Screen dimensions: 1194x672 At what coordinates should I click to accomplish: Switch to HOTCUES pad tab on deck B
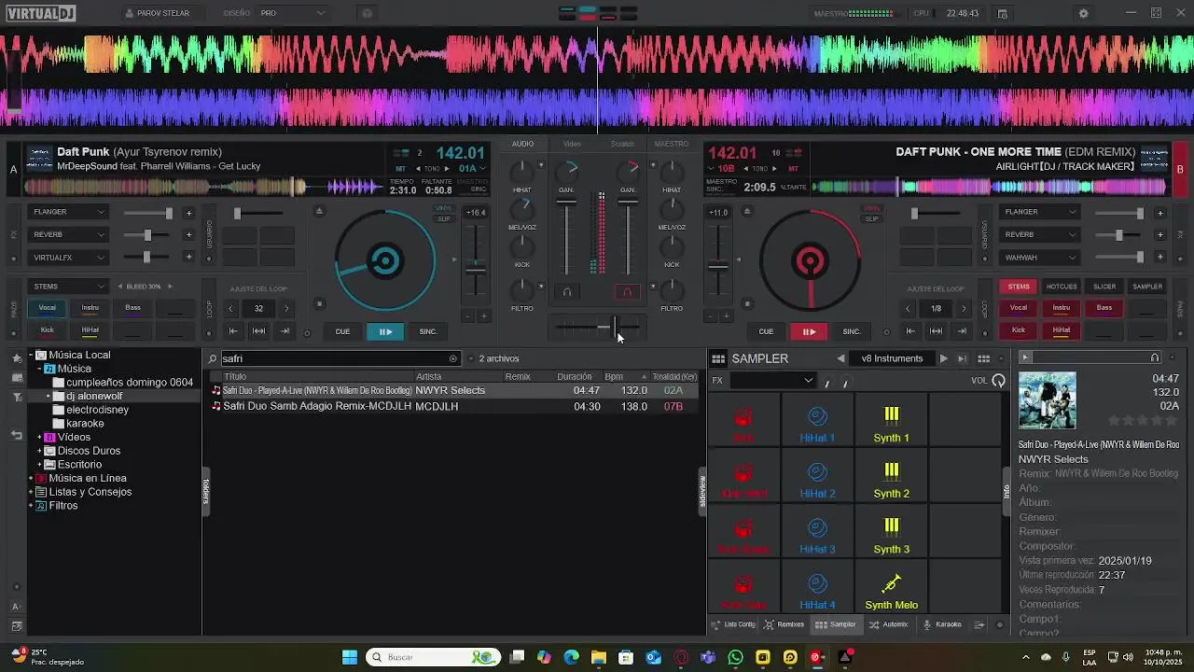(1062, 287)
